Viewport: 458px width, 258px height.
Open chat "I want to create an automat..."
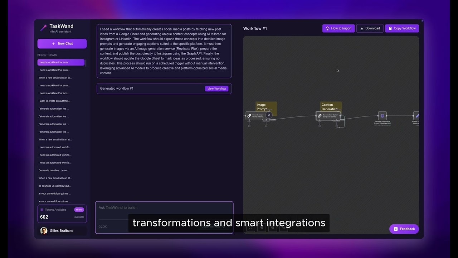click(61, 101)
